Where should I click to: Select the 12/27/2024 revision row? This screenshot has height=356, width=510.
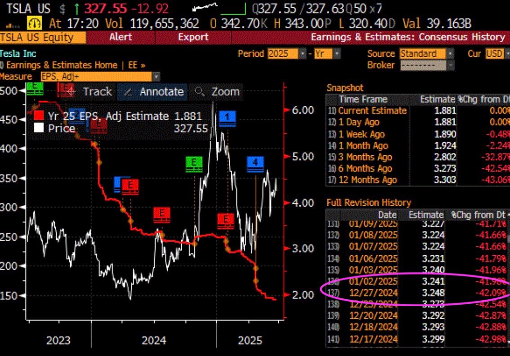tap(416, 293)
